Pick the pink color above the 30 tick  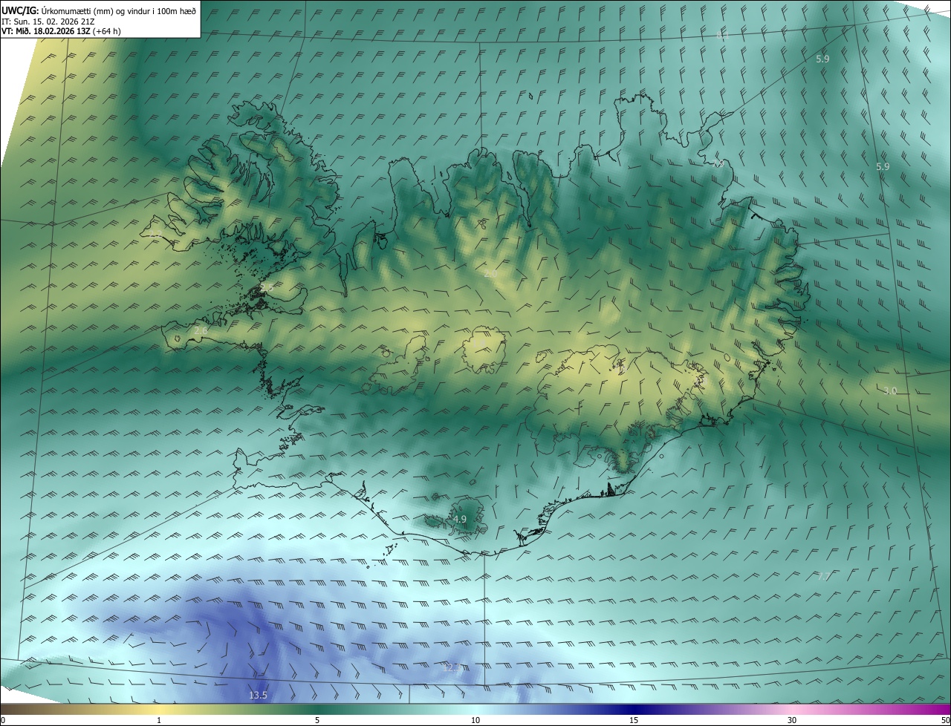coord(792,710)
